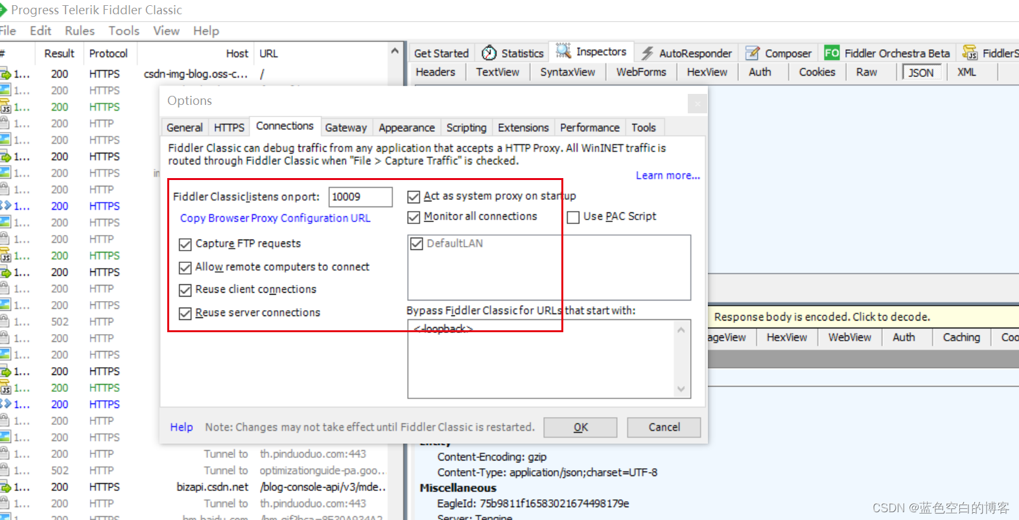Click the Fiddler Orchestra green FO icon
This screenshot has height=520, width=1019.
pos(832,53)
